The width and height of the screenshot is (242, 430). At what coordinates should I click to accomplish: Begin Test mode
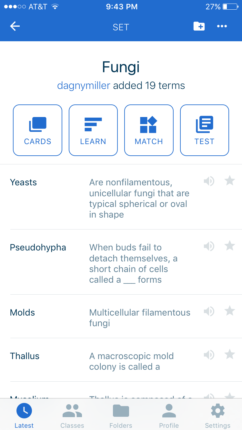coord(205,130)
